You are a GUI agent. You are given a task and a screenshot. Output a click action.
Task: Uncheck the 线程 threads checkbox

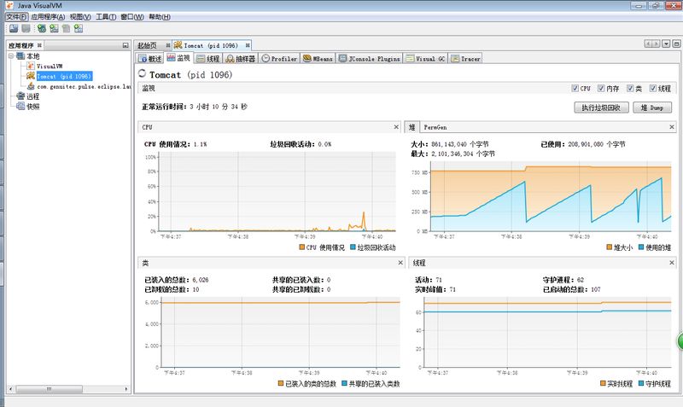pos(652,88)
